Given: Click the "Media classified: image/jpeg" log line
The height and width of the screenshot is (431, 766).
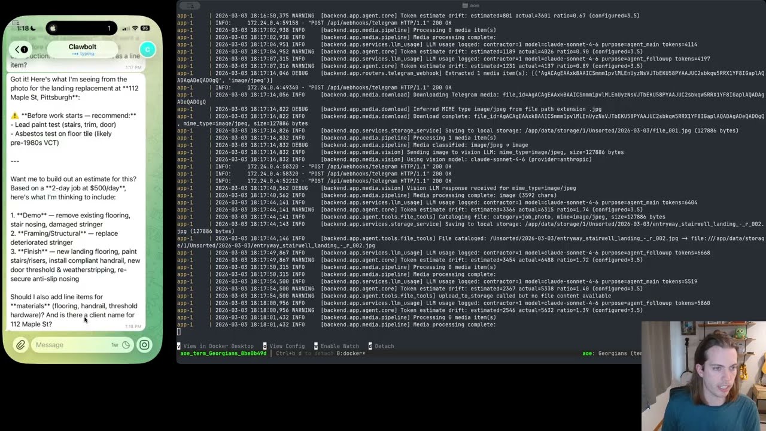Looking at the screenshot, I should point(352,145).
